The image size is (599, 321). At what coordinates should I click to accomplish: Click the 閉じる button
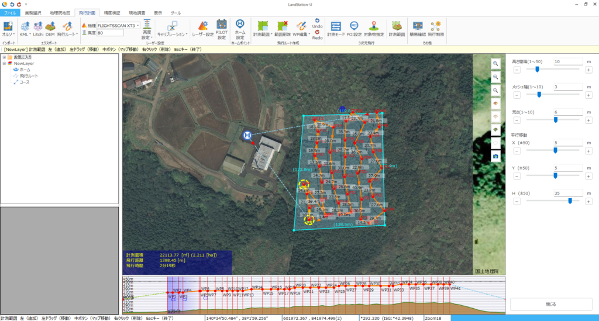pos(550,304)
